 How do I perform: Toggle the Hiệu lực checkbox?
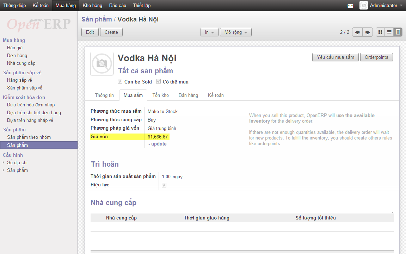coord(164,185)
